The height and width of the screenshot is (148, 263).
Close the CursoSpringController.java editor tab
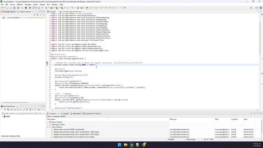(83, 12)
